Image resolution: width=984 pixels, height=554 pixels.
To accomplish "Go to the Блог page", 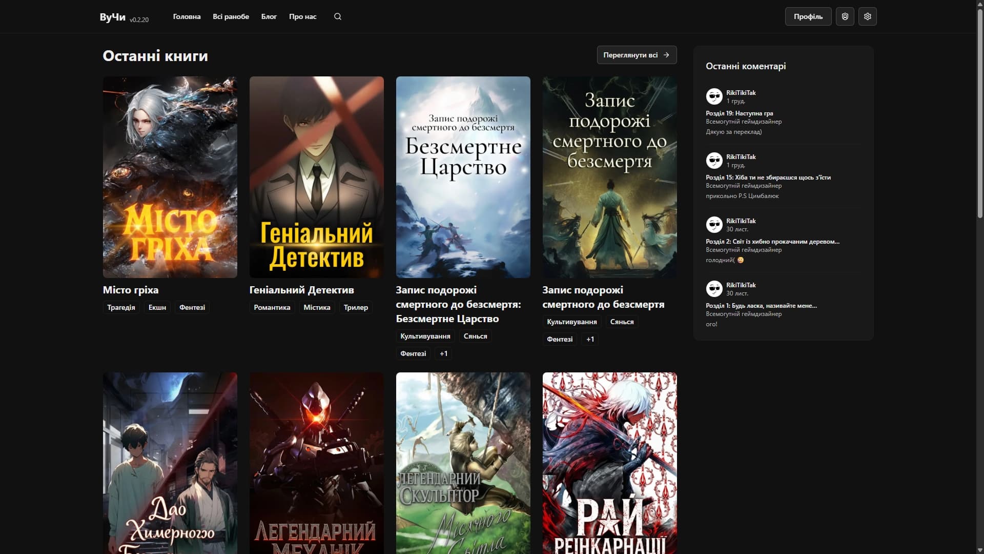I will [269, 16].
